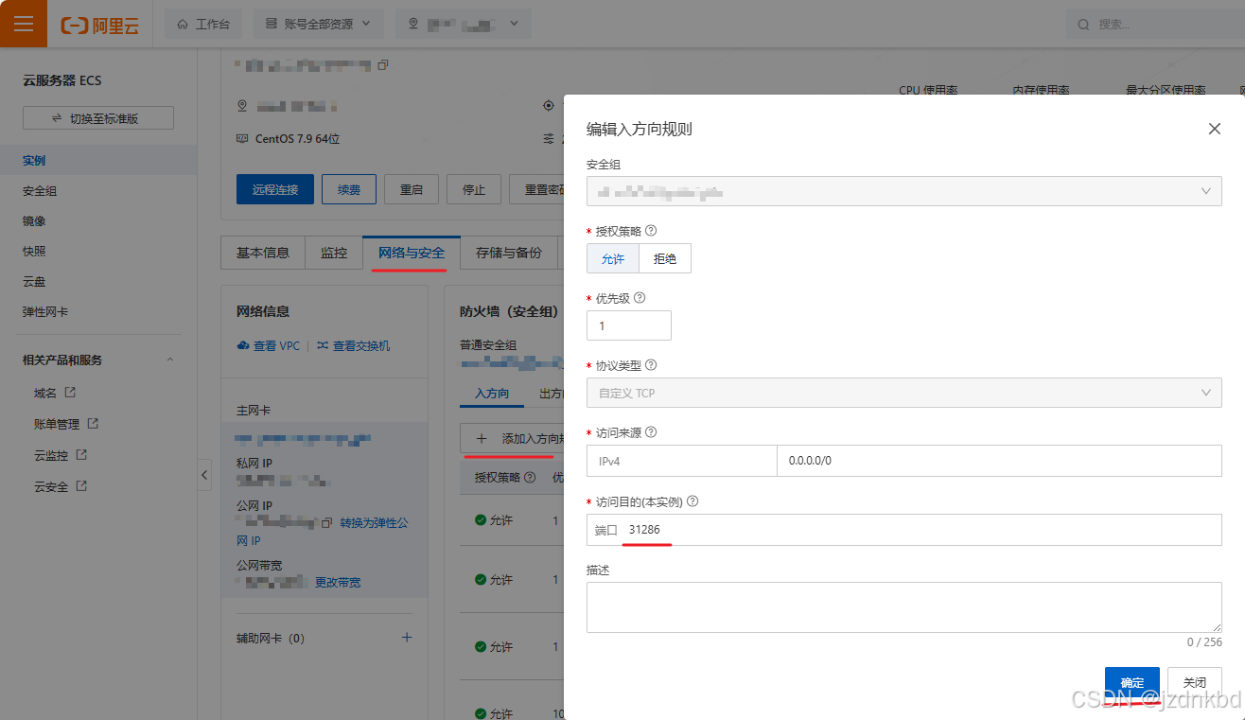Screen dimensions: 1245x720
Task: Click 停止 button
Action: point(474,189)
